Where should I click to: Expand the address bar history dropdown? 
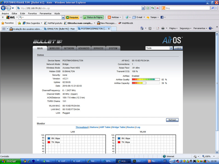tap(143, 8)
